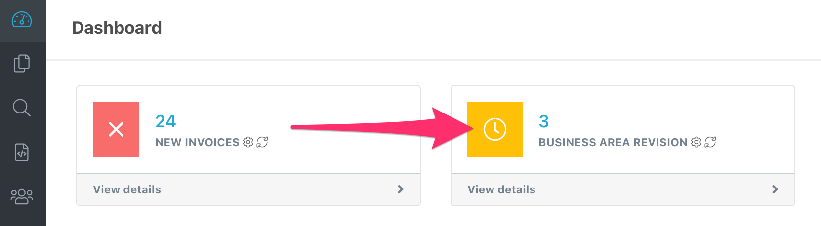
Task: Refresh the Business Area Revision counter
Action: click(710, 142)
